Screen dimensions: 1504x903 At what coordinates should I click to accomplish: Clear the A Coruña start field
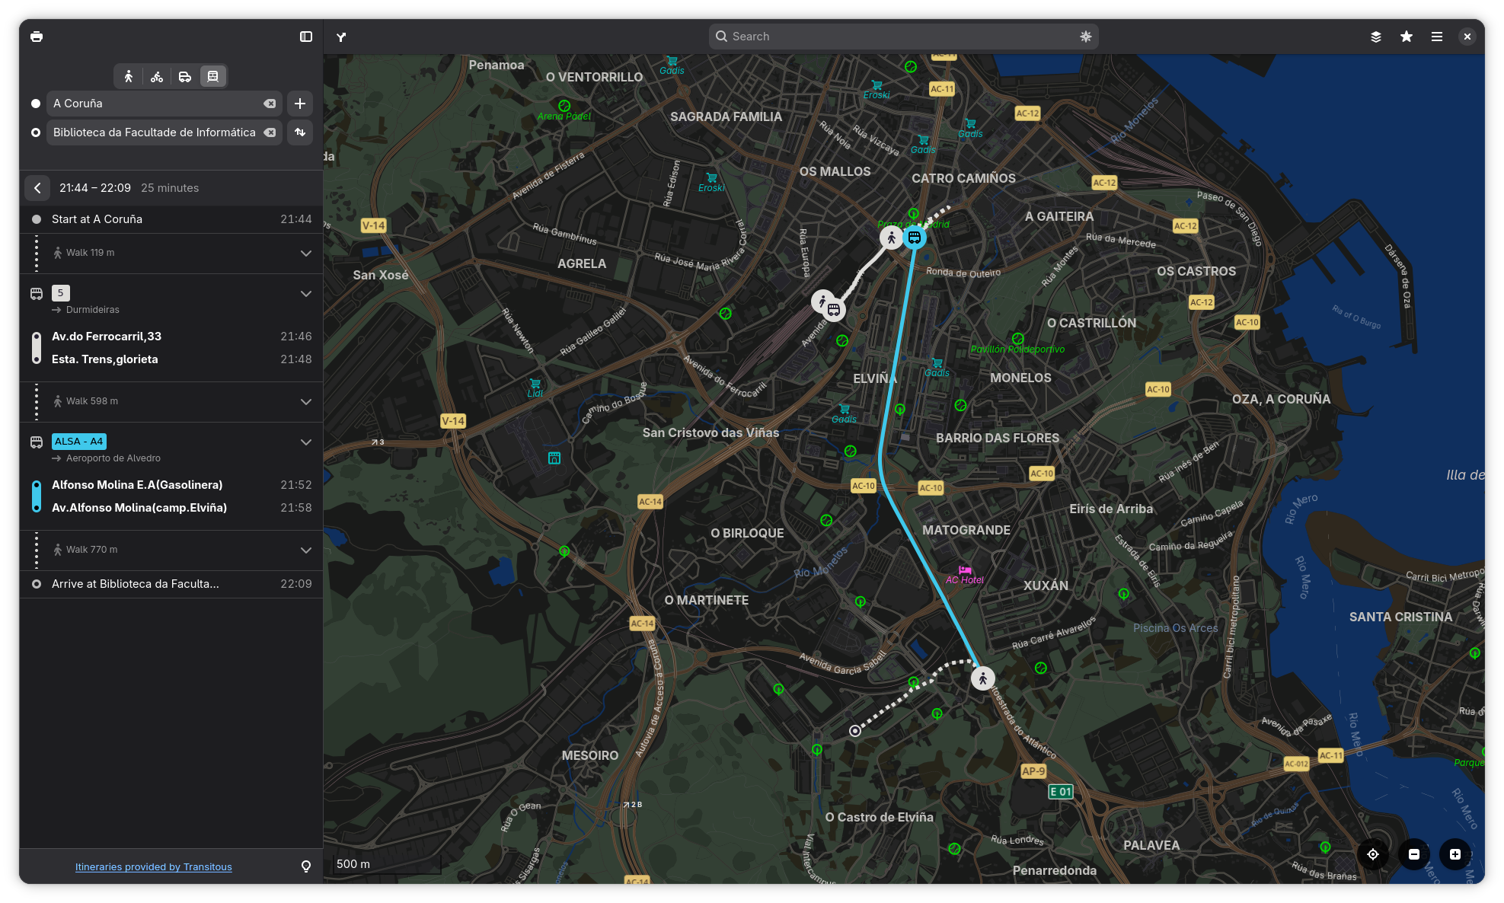pyautogui.click(x=270, y=104)
